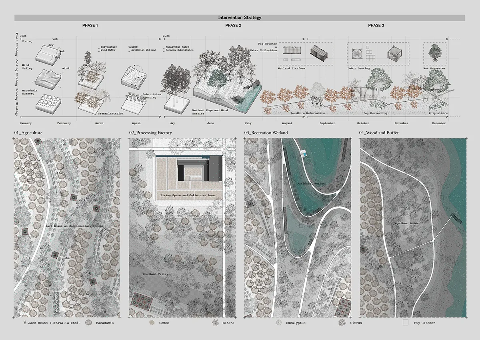480x340 pixels.
Task: Click the Jack Beans legend icon
Action: pos(25,322)
